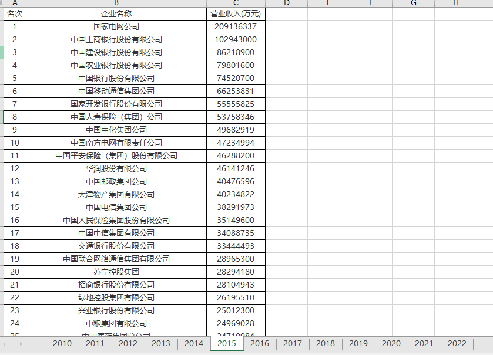Click revenue cell 53758346

coord(236,117)
